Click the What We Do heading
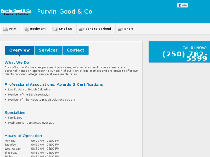210x157 pixels. [17, 63]
